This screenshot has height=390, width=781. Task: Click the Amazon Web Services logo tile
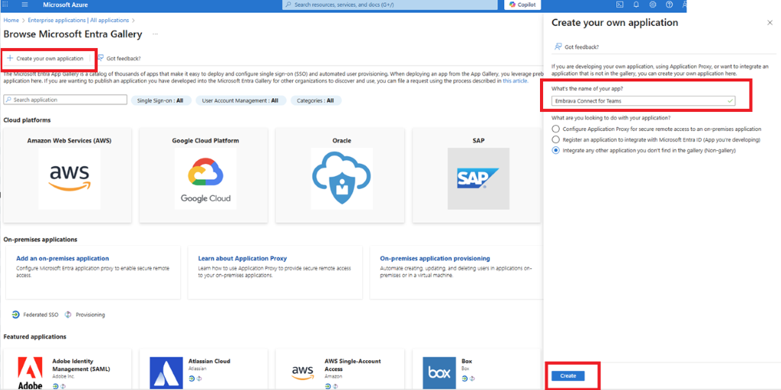tap(69, 178)
